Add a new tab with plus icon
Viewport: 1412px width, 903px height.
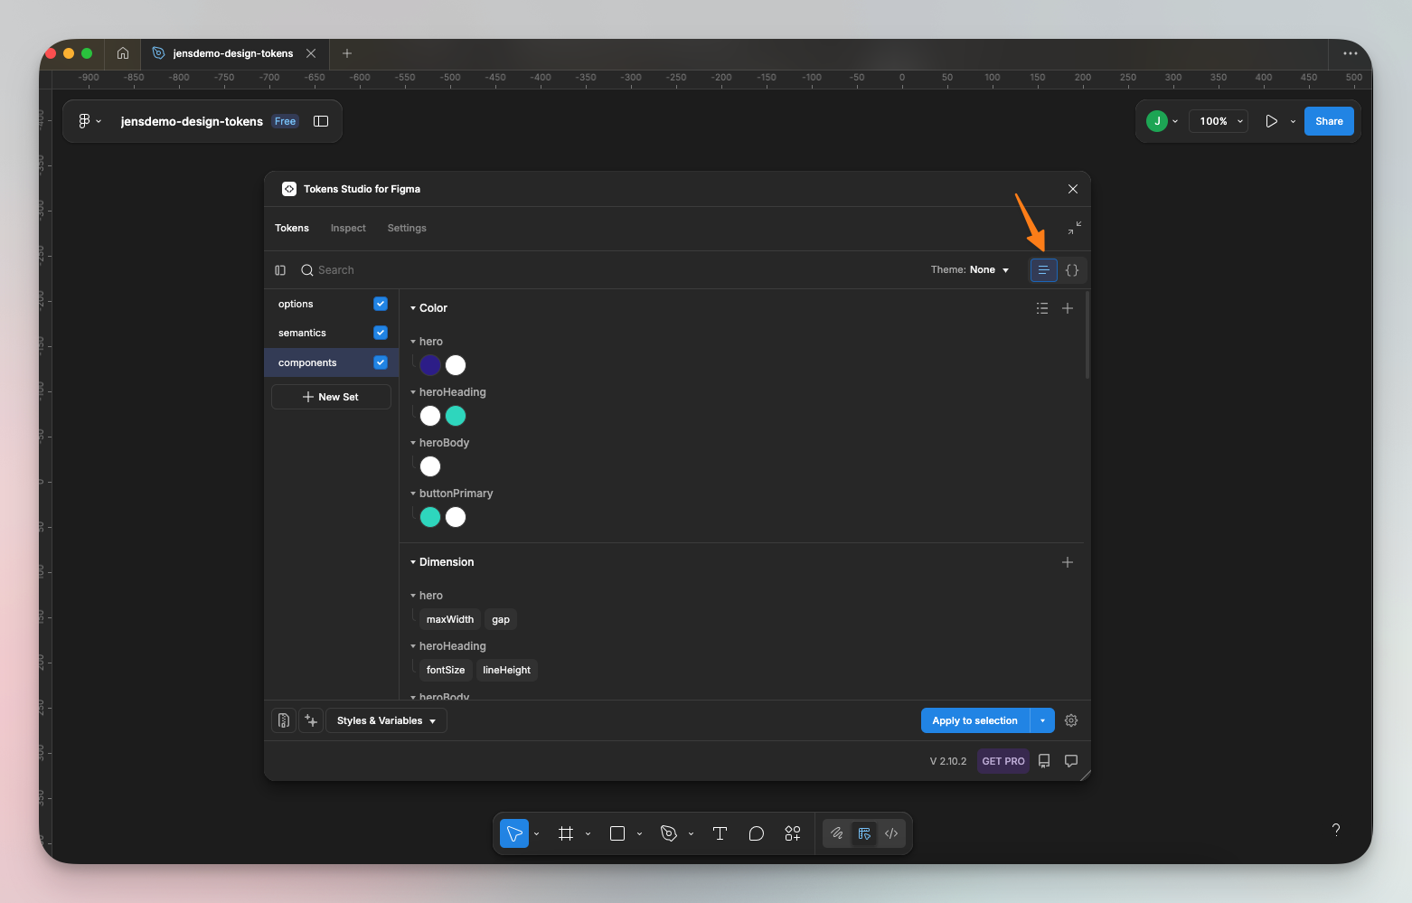(347, 53)
